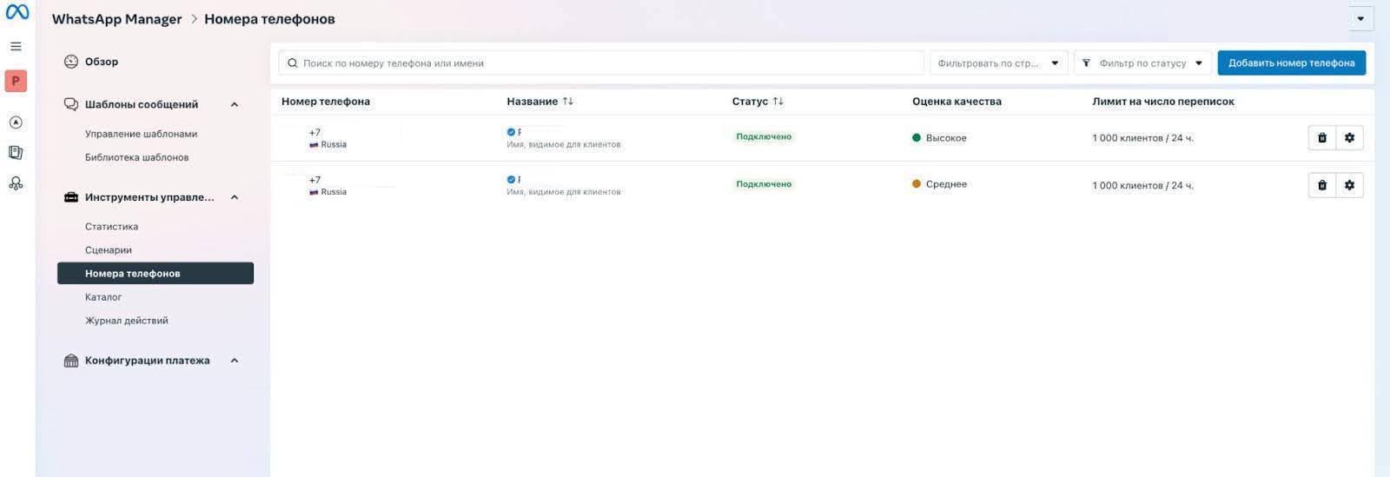
Task: Select the red P account avatar
Action: pos(16,81)
